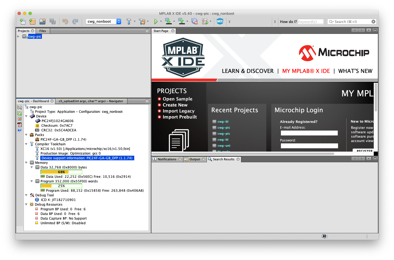Click the Redo arrow in the toolbar
The width and height of the screenshot is (394, 260).
click(x=75, y=22)
